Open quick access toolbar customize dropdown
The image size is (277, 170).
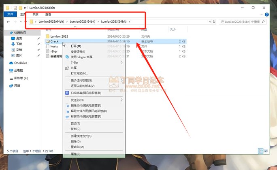(x=25, y=8)
